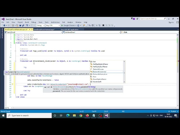Open the Debug menu
180x135 pixels.
[33, 22]
